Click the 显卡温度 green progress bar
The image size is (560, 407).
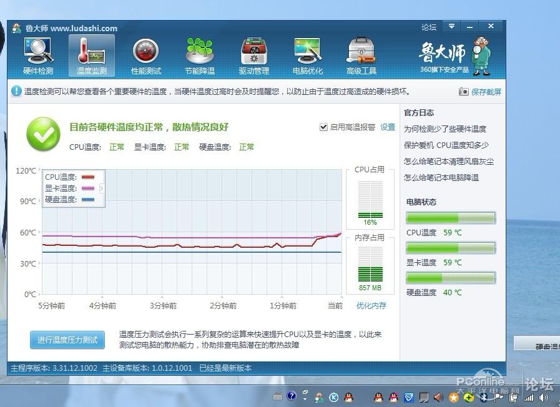click(x=451, y=247)
